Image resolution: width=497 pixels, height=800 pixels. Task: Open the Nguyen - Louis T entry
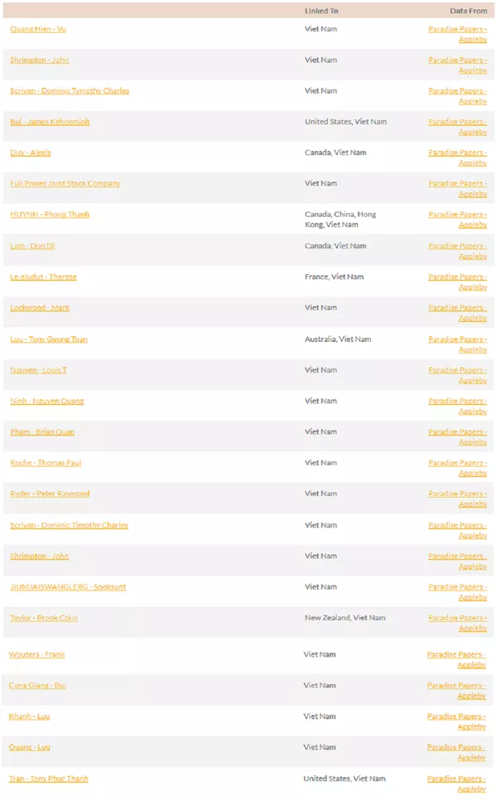tap(38, 370)
